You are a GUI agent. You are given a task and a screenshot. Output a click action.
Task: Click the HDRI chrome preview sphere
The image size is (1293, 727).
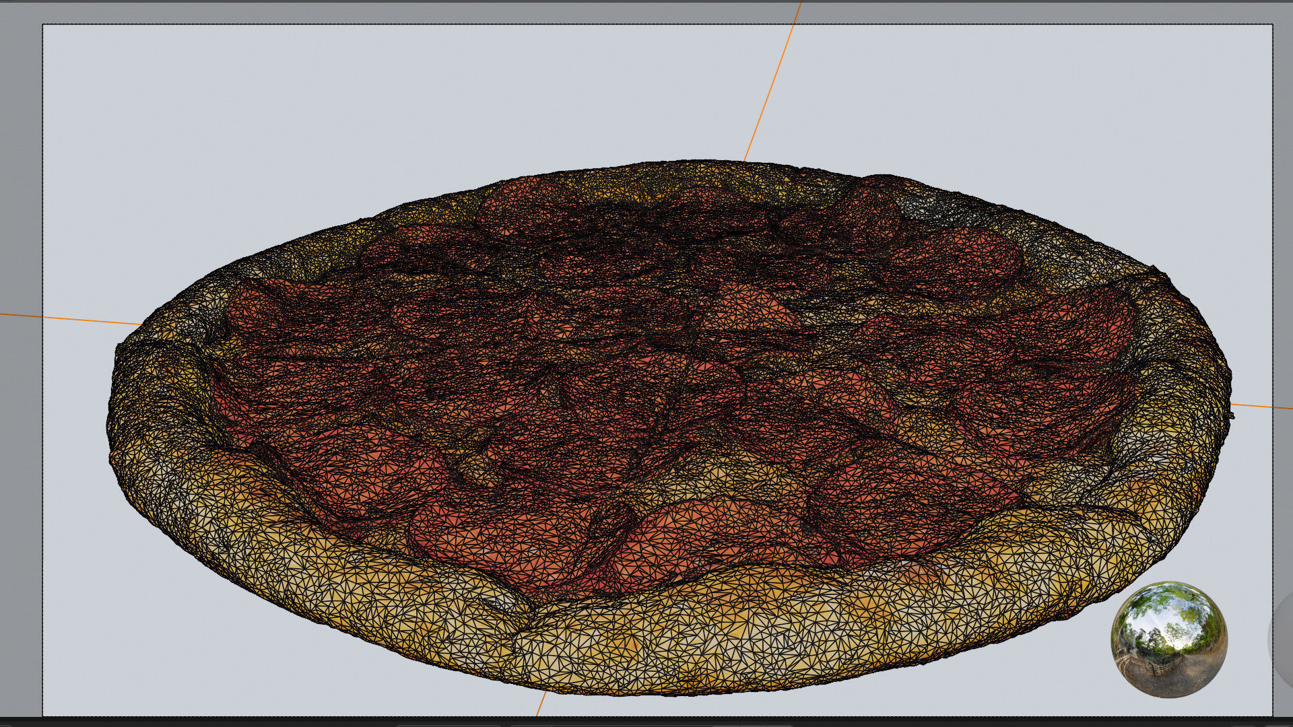(1168, 639)
